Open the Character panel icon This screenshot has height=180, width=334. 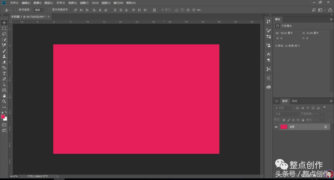pyautogui.click(x=269, y=54)
